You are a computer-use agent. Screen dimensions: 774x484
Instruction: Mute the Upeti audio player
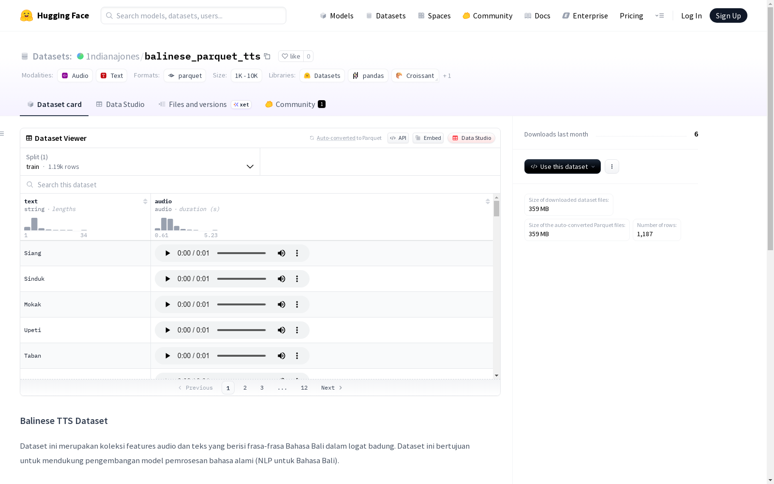tap(282, 330)
